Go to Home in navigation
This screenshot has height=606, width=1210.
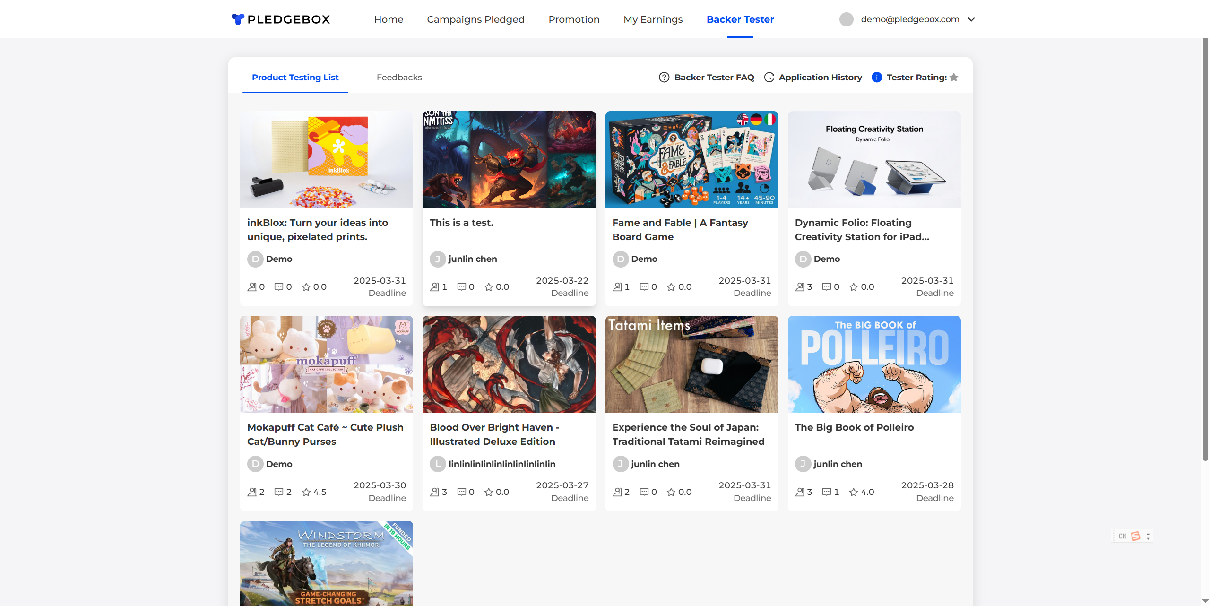(x=389, y=19)
